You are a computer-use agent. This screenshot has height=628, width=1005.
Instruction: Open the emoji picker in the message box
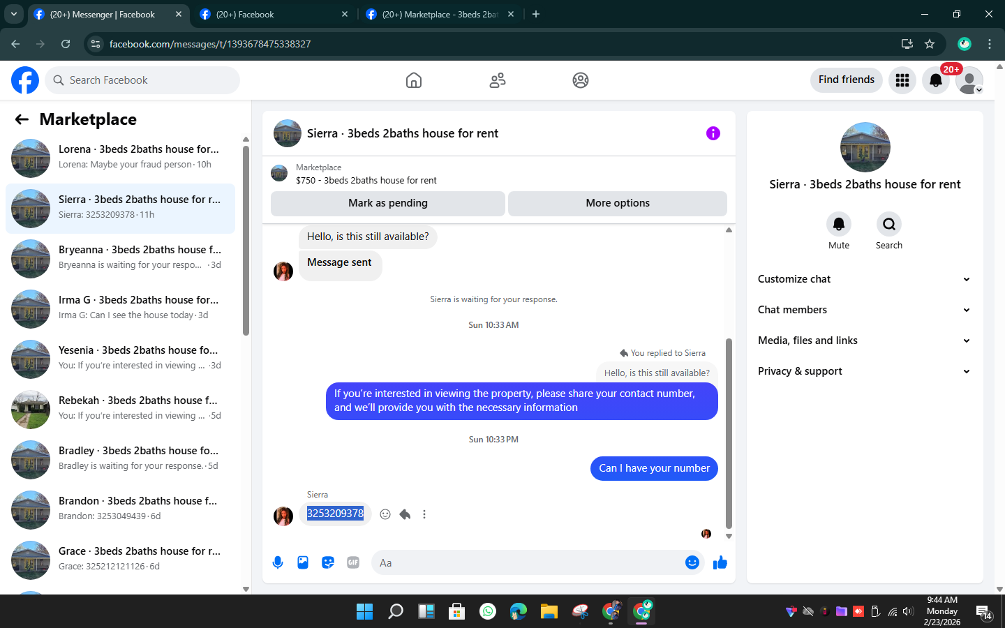pos(692,562)
